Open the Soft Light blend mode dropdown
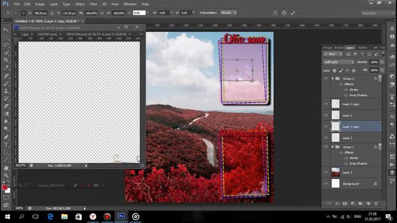The height and width of the screenshot is (223, 397). click(339, 62)
